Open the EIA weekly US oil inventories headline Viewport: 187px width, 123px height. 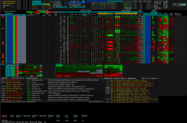(68, 100)
